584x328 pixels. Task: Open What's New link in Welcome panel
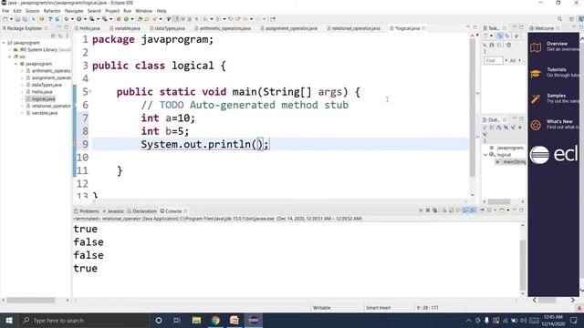pyautogui.click(x=559, y=121)
